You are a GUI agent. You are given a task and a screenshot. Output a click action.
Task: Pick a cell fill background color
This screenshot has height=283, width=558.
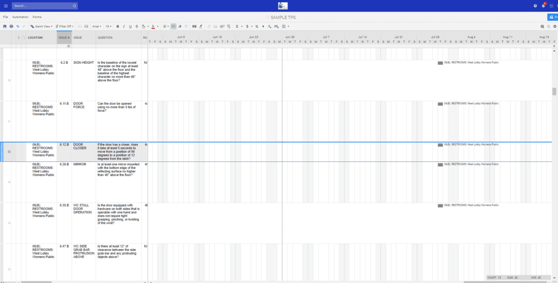click(x=143, y=26)
